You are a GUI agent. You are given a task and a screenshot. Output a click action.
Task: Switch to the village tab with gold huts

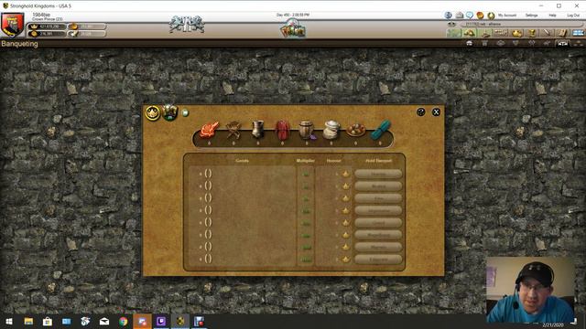pos(470,33)
